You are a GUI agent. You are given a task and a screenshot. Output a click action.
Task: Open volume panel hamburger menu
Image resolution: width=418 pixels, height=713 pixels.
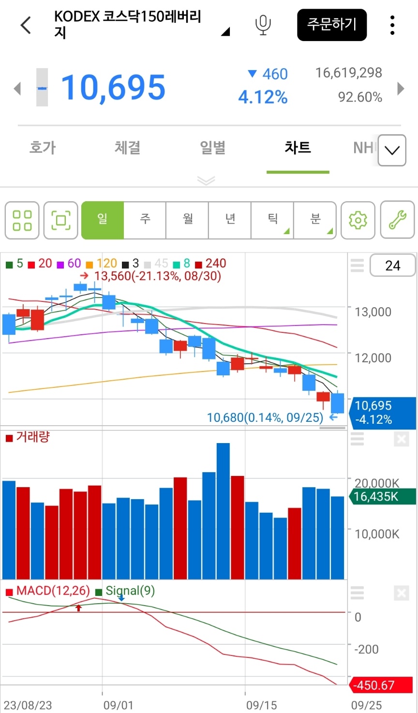(357, 439)
